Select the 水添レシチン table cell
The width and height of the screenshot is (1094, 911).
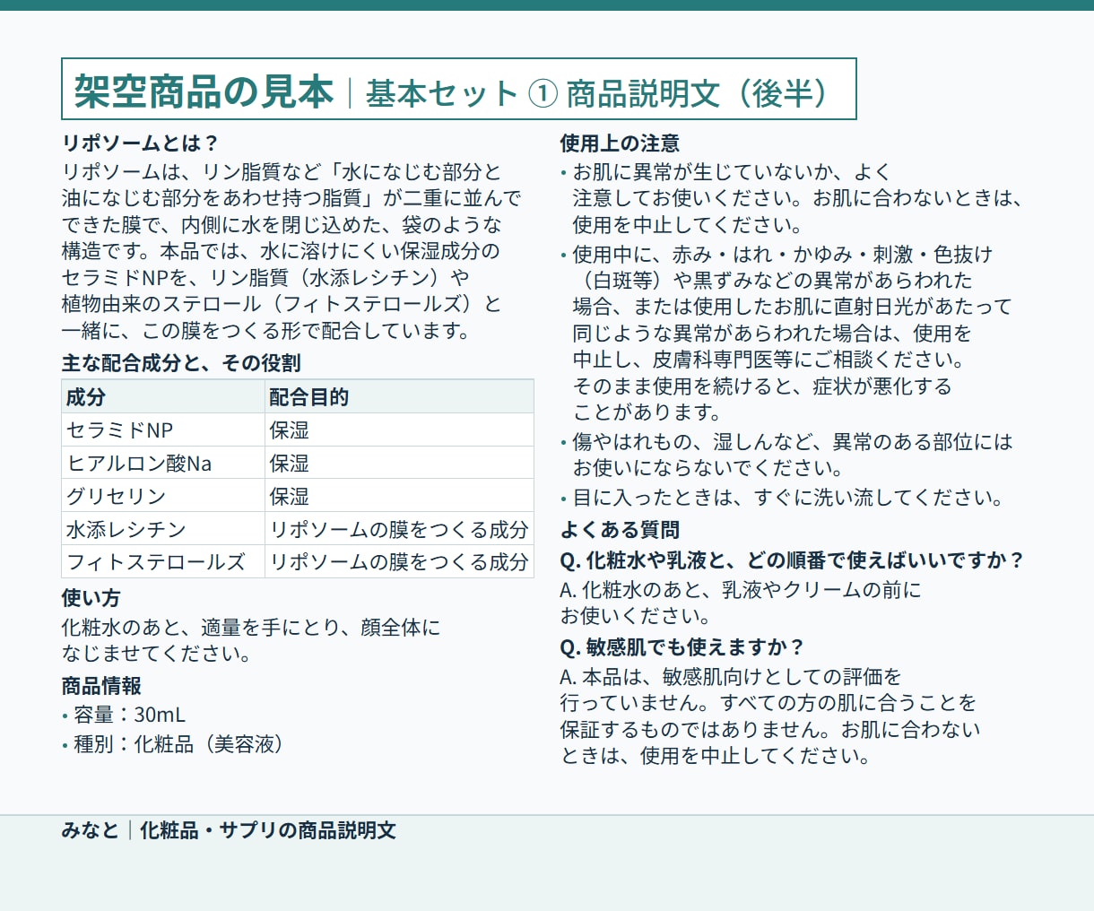click(x=163, y=529)
